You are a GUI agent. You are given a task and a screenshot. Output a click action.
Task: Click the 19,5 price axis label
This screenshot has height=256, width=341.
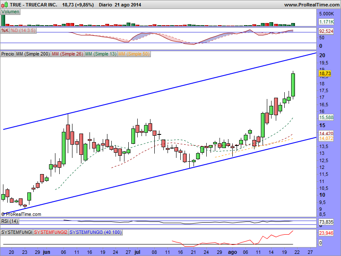[x=324, y=63]
